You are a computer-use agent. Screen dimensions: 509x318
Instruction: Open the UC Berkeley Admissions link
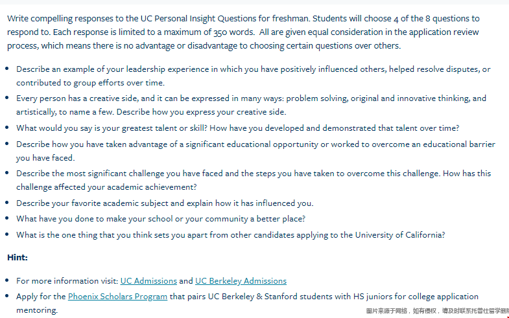point(241,281)
